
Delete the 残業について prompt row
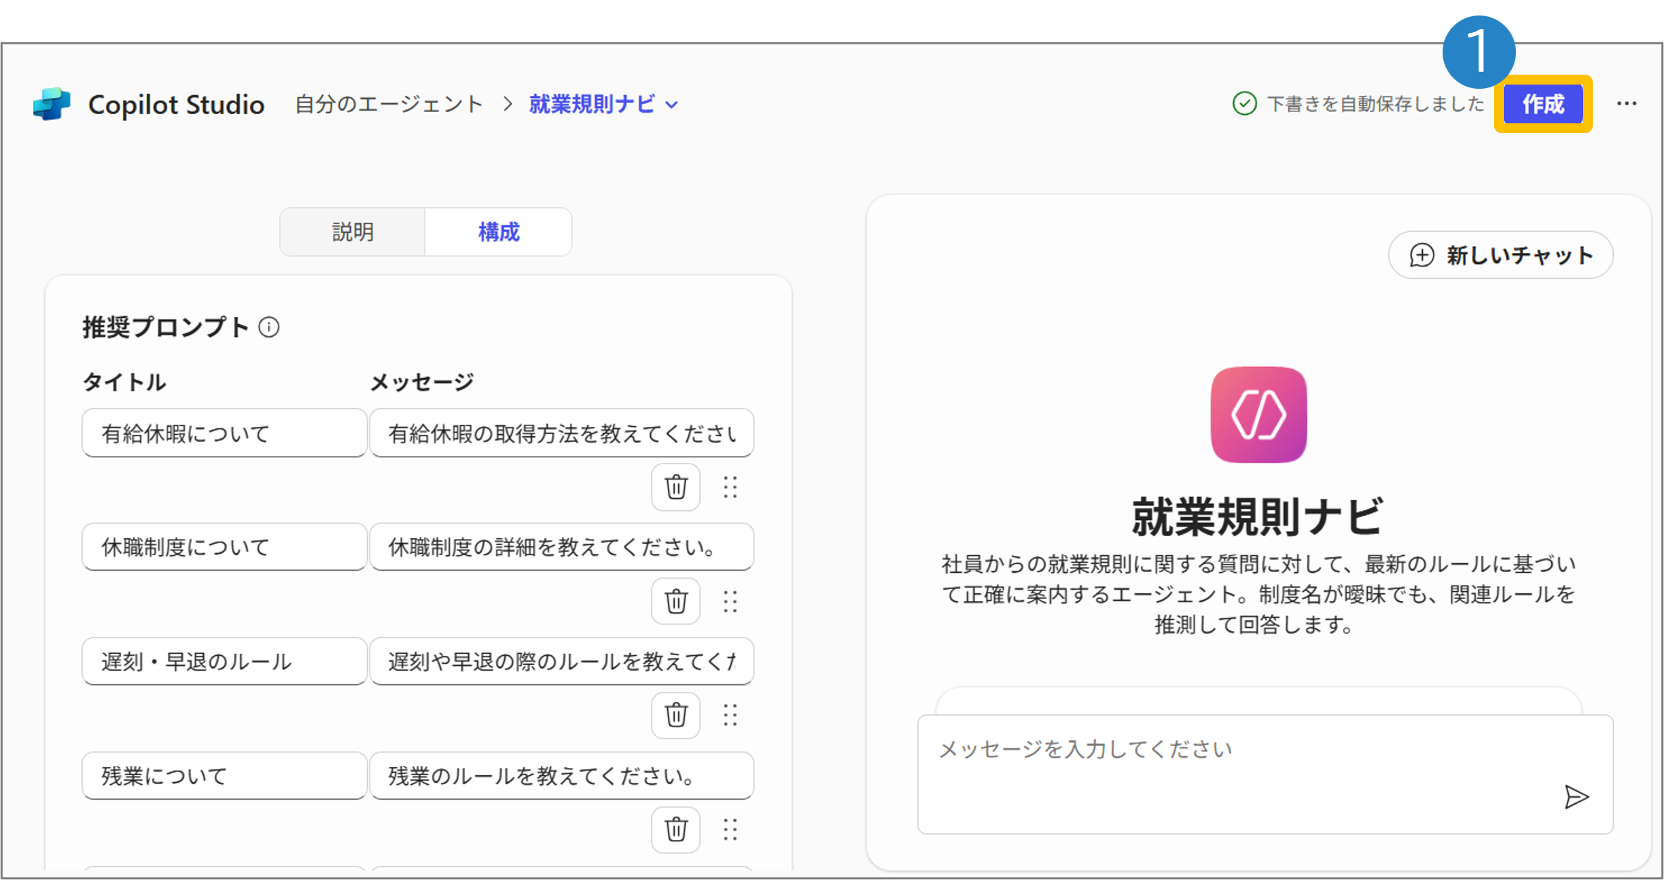675,829
